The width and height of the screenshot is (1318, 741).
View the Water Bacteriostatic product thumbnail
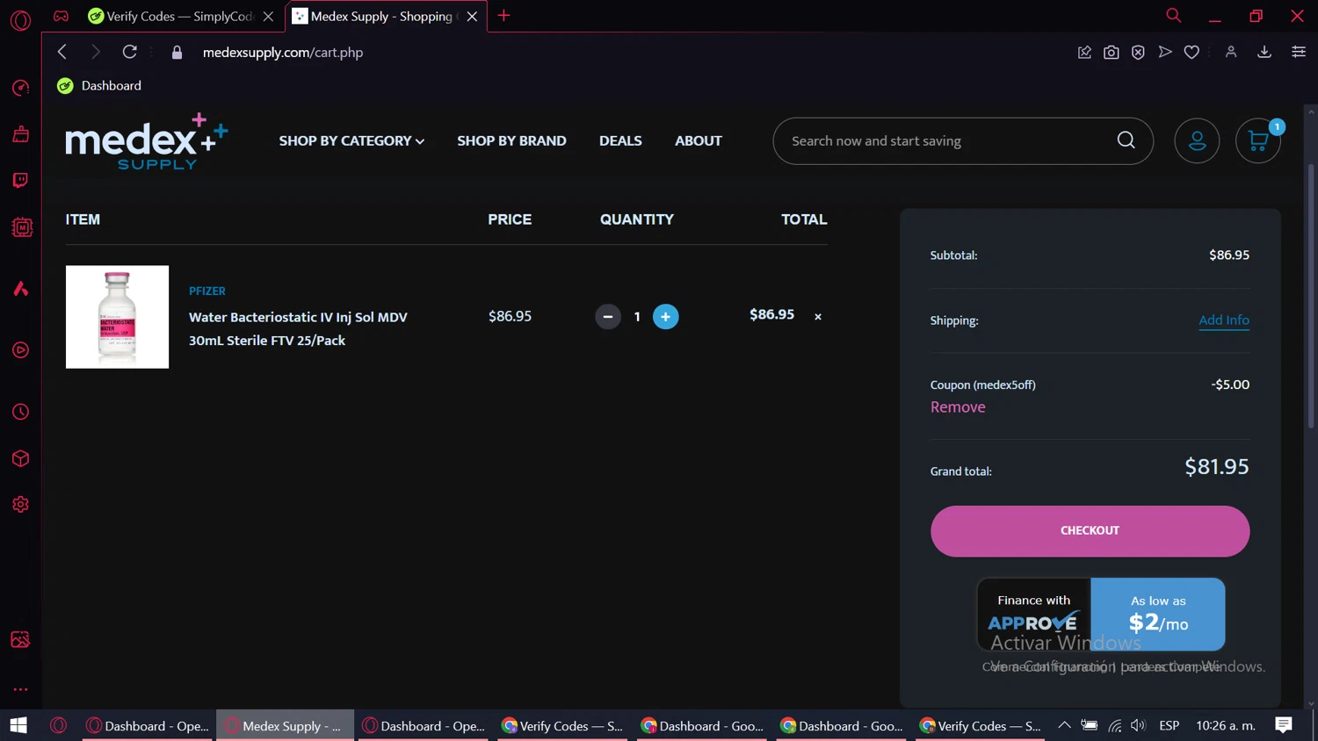click(117, 317)
